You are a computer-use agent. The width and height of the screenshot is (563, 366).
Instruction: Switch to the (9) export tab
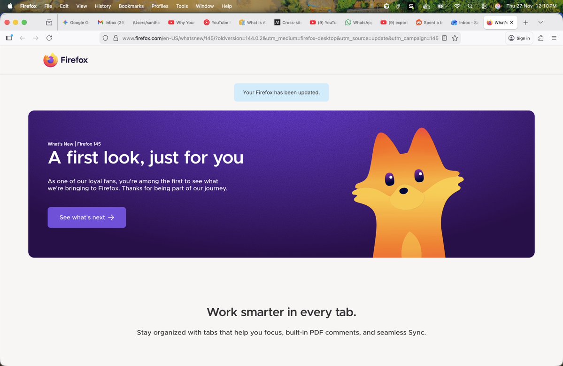tap(393, 22)
